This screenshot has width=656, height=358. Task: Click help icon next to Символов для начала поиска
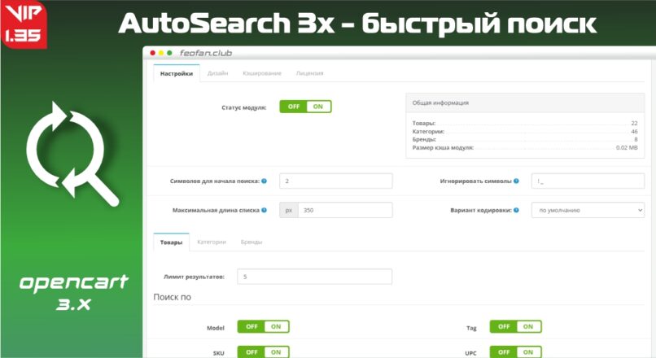point(264,181)
